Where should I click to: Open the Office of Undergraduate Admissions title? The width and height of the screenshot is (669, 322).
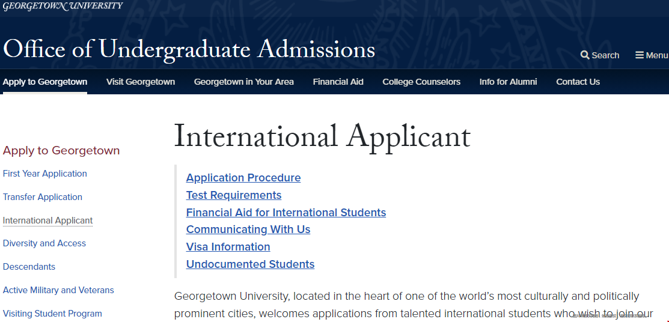pyautogui.click(x=189, y=49)
